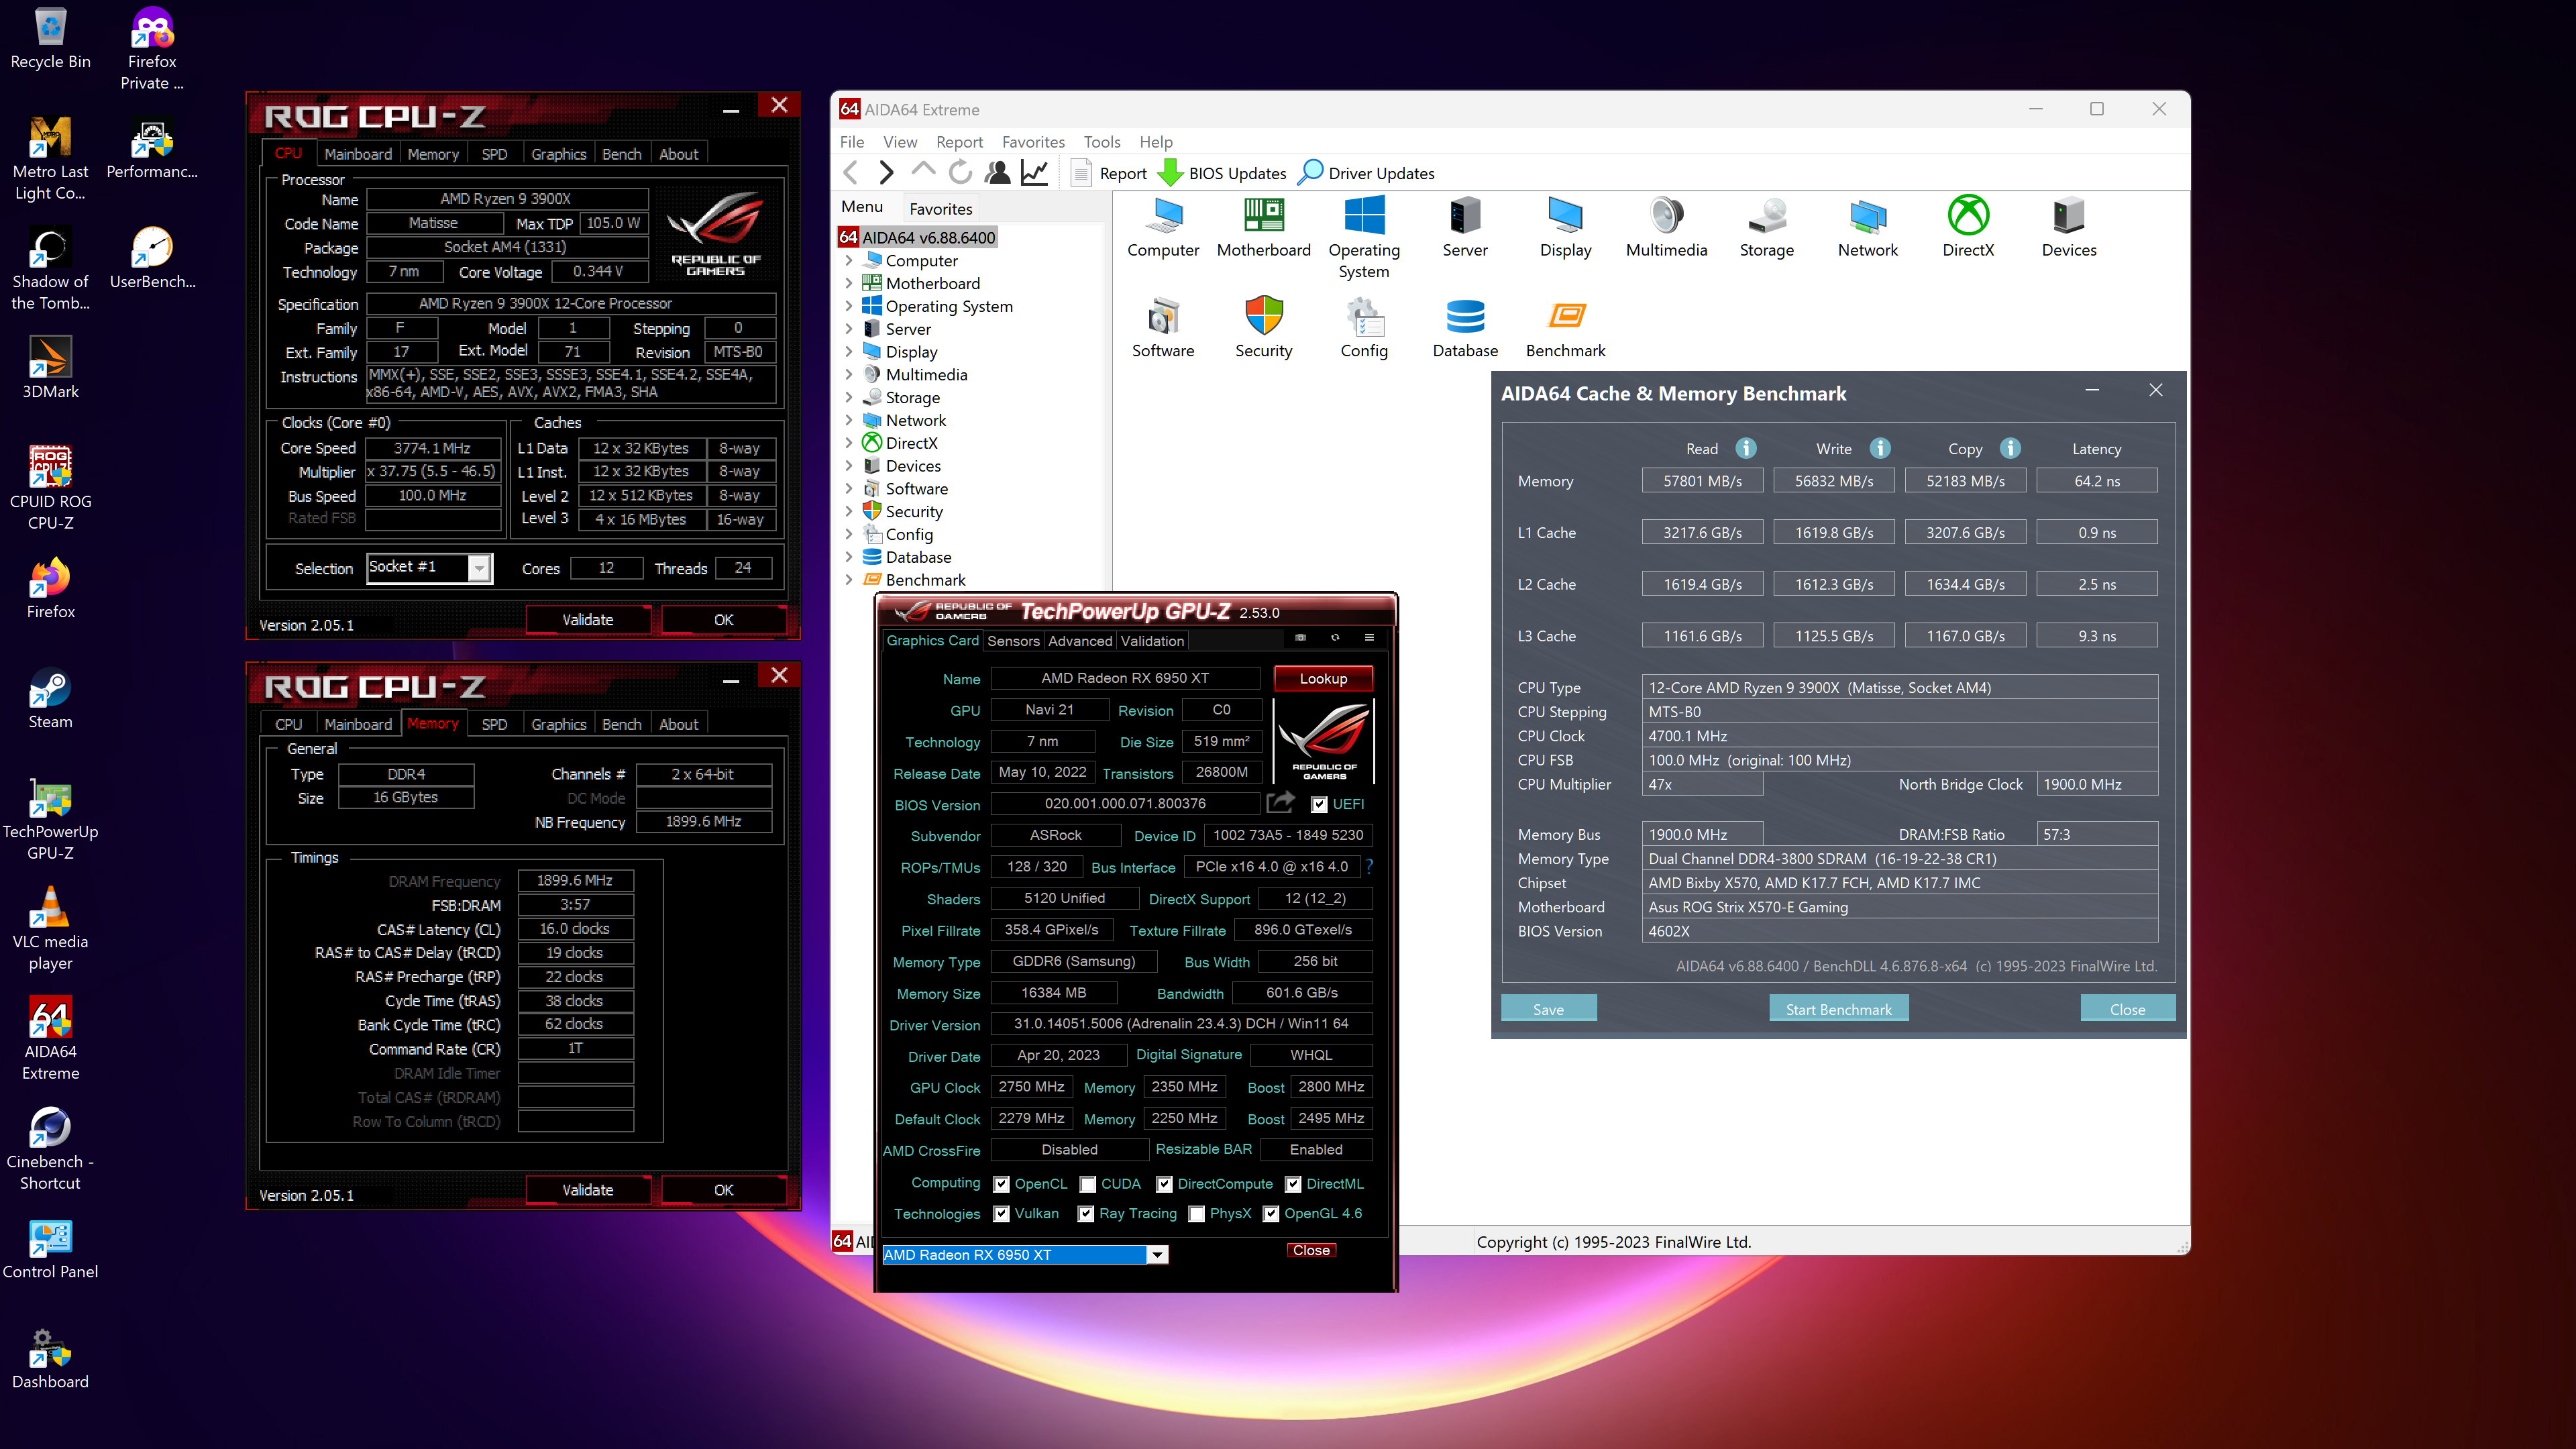Open the 3DMark desktop icon
This screenshot has width=2576, height=1449.
click(x=50, y=368)
